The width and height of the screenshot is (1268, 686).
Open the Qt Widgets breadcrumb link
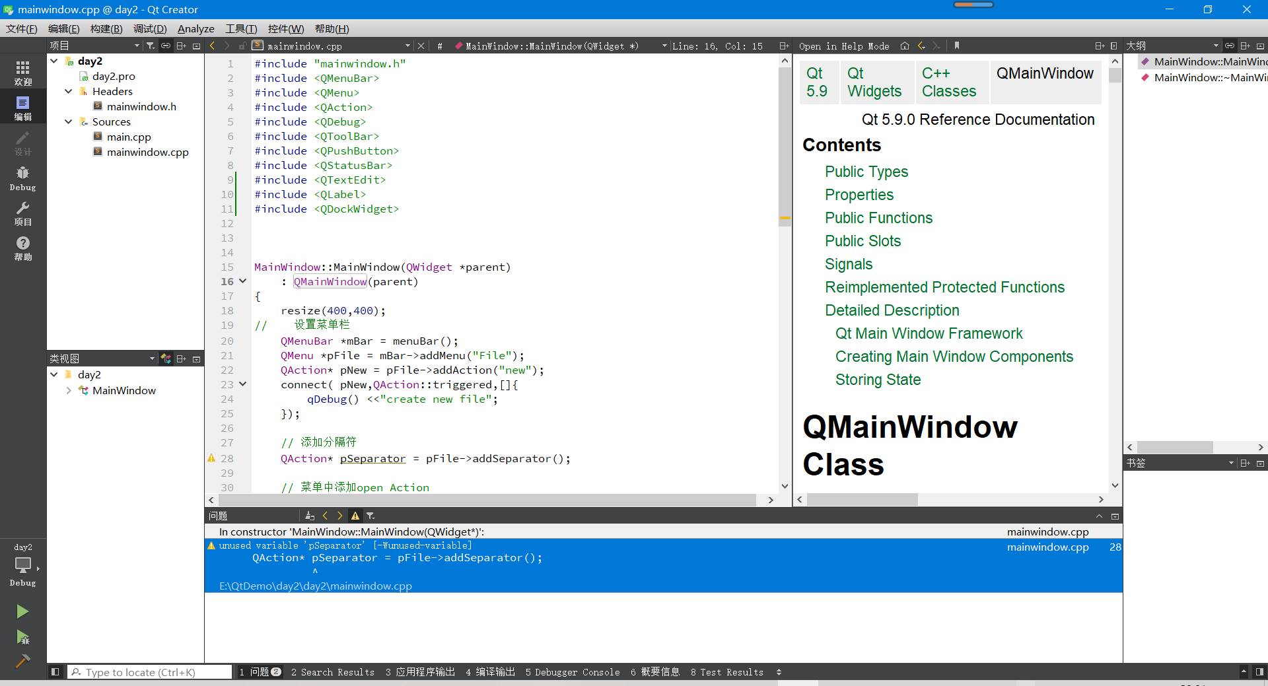point(874,83)
